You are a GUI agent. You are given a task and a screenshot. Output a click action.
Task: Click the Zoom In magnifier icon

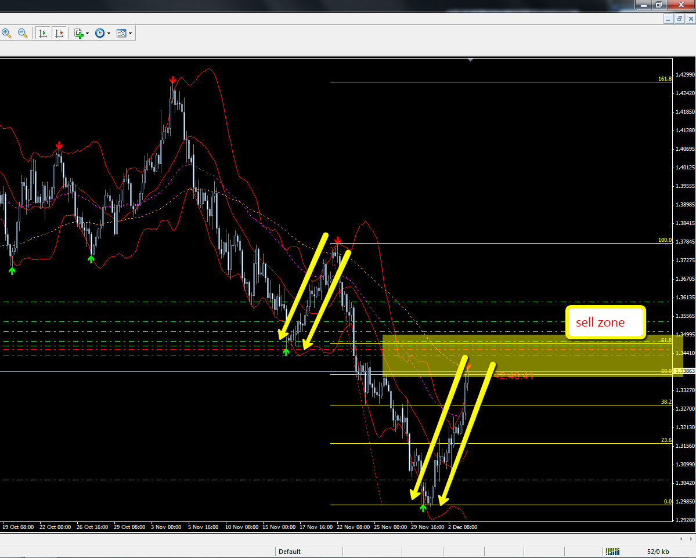[6, 33]
